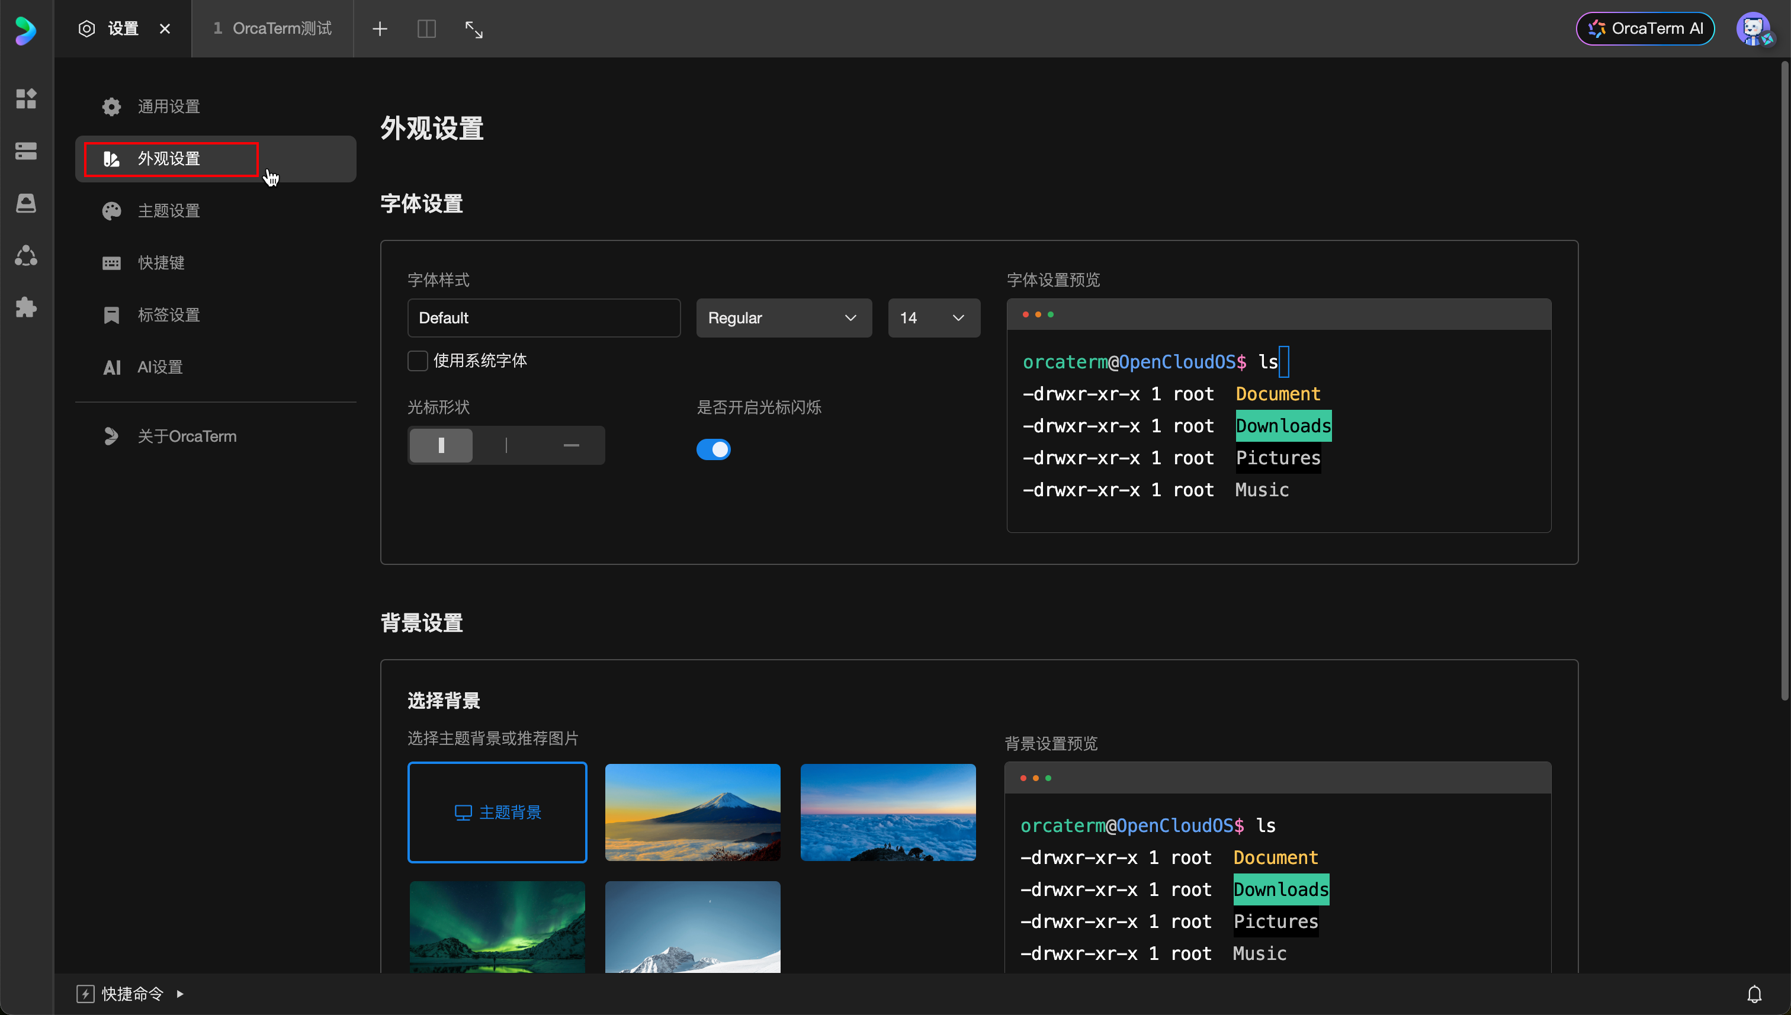Open 通用设置 section
Screen dimensions: 1791x1015
click(216, 107)
